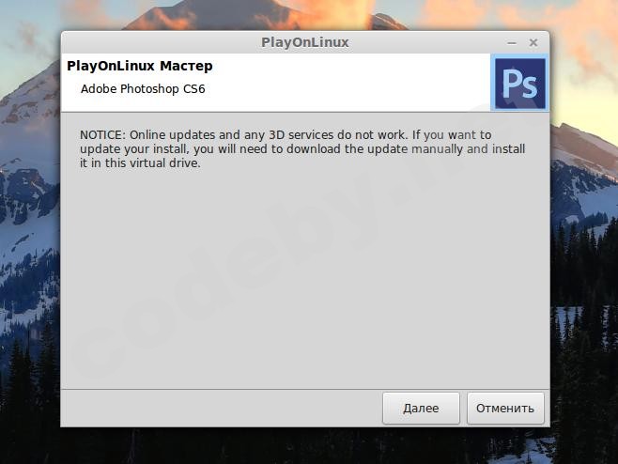Screen dimensions: 618x464
Task: Click the word "NOTICE:" in the message
Action: coord(102,134)
